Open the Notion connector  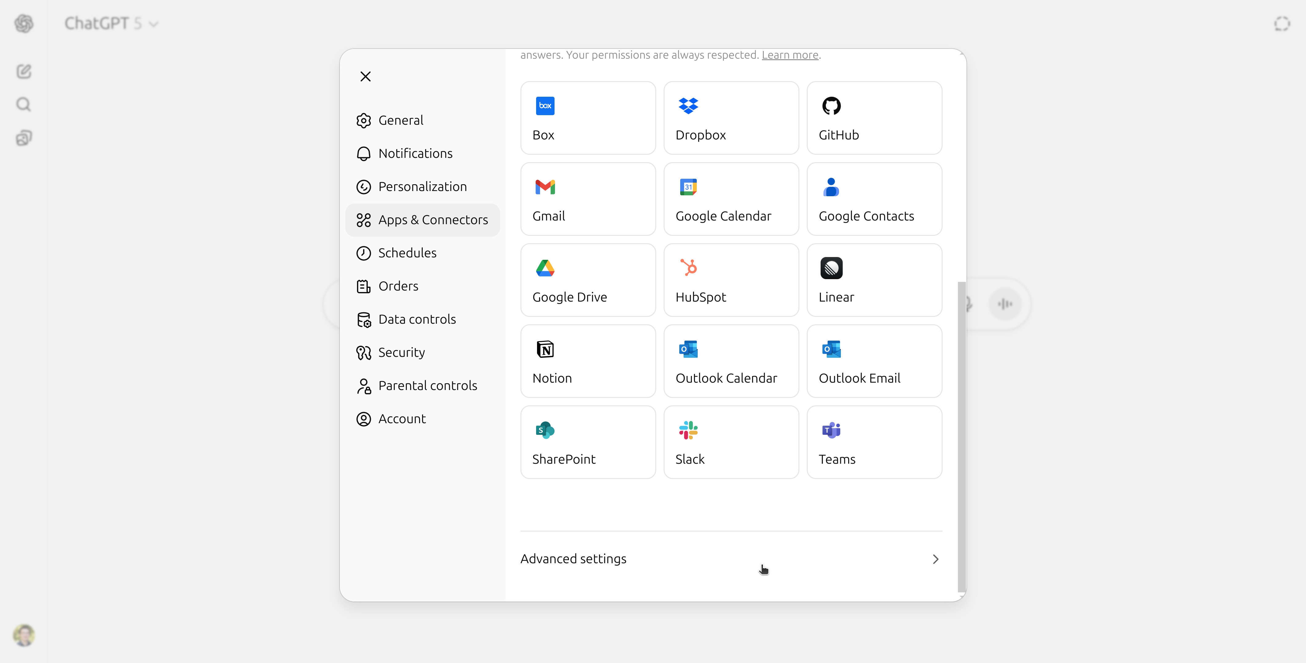pos(588,361)
